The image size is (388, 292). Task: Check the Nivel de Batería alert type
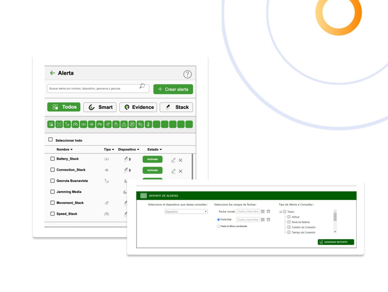[289, 222]
